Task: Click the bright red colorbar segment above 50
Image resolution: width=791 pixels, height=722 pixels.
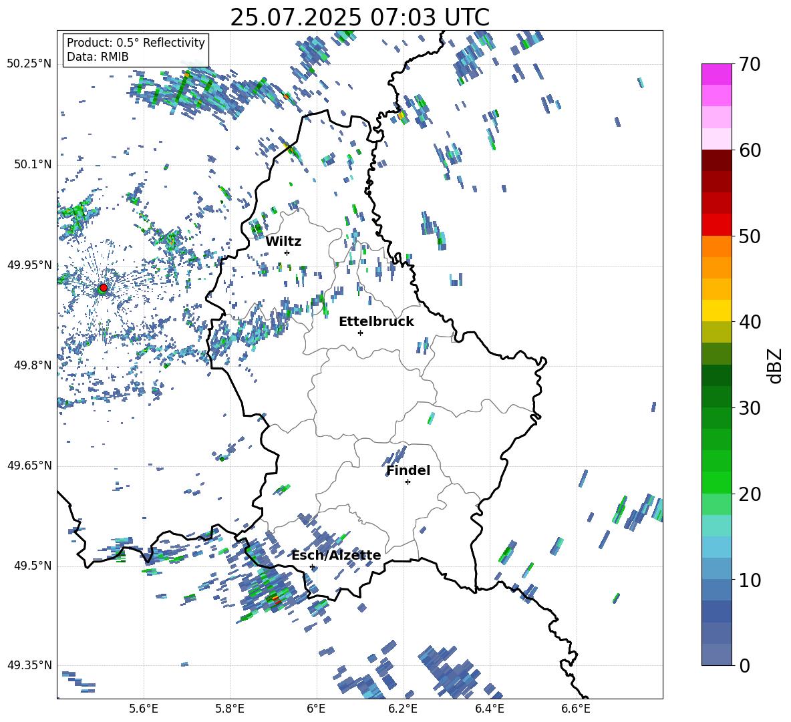Action: click(717, 225)
